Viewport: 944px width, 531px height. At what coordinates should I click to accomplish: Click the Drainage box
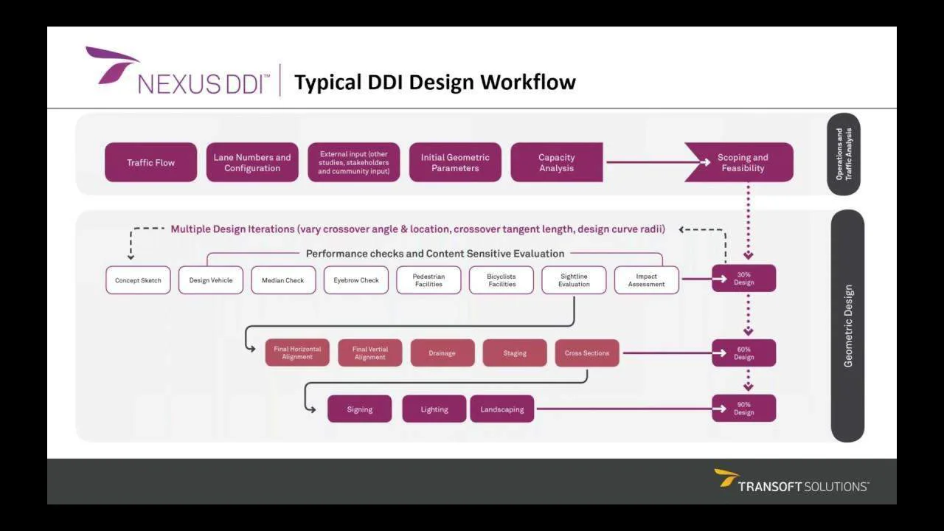442,353
